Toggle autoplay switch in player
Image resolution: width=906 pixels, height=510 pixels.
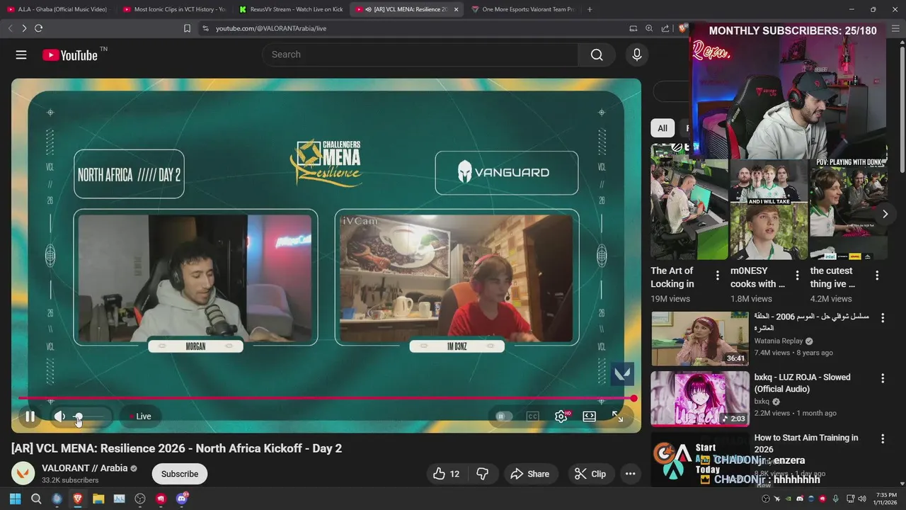tap(504, 416)
